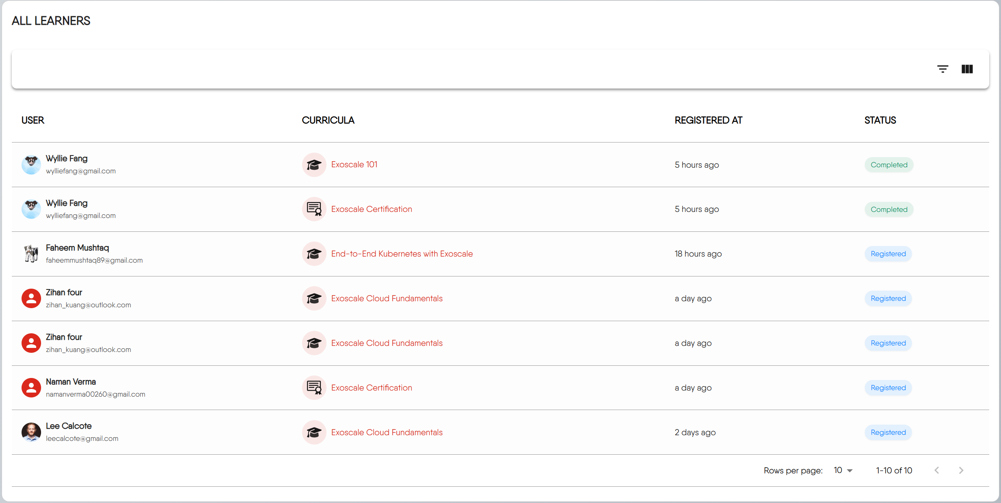
Task: Click the certificate icon in Wyllie Fang's row
Action: click(x=314, y=209)
